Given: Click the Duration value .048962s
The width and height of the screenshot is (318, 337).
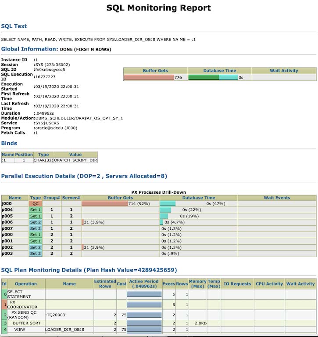Looking at the screenshot, I should (x=44, y=113).
